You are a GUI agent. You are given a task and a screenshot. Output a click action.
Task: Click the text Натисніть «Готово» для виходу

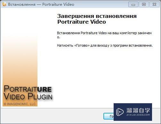click(83, 45)
